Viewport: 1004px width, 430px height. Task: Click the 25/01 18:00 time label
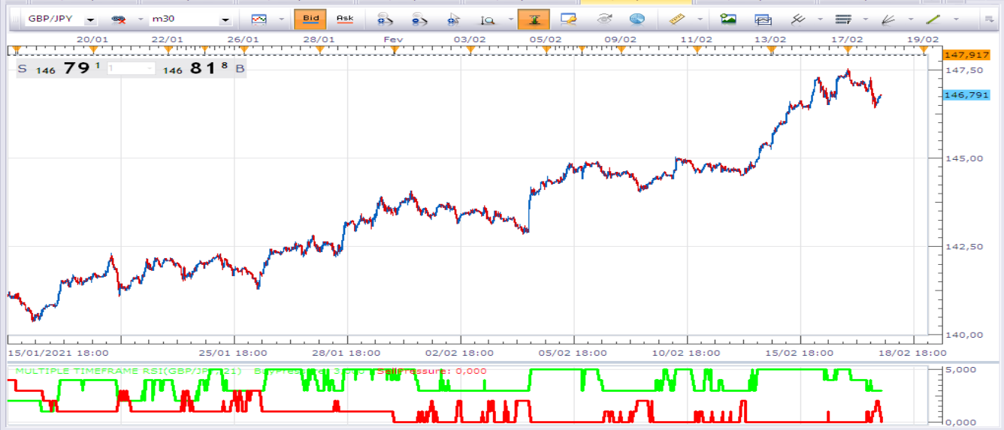(234, 352)
